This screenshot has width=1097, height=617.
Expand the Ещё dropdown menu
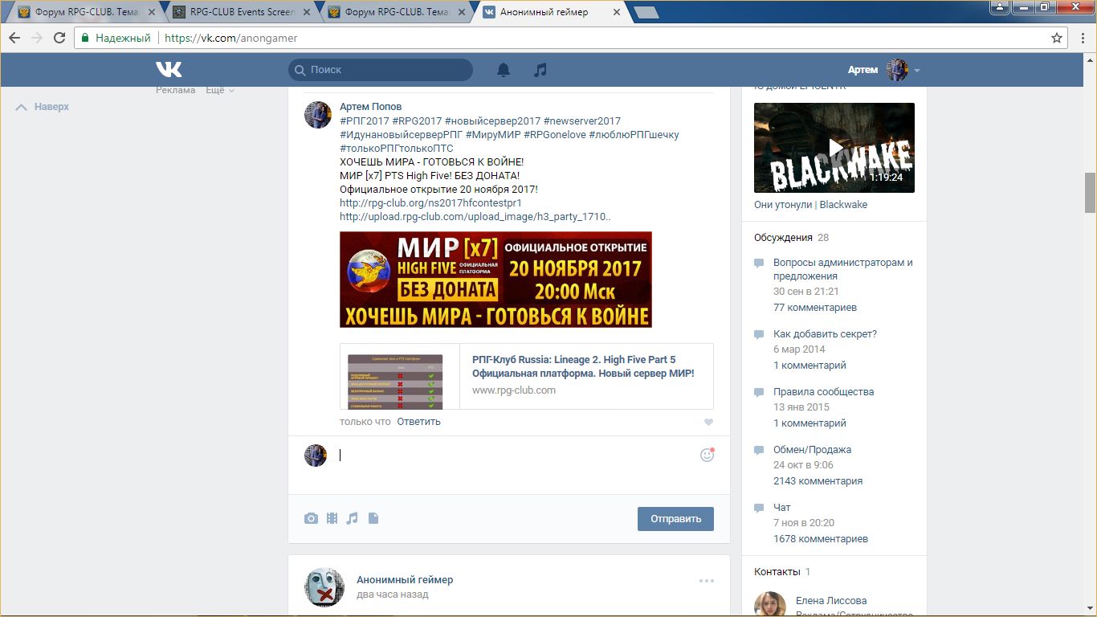point(220,90)
